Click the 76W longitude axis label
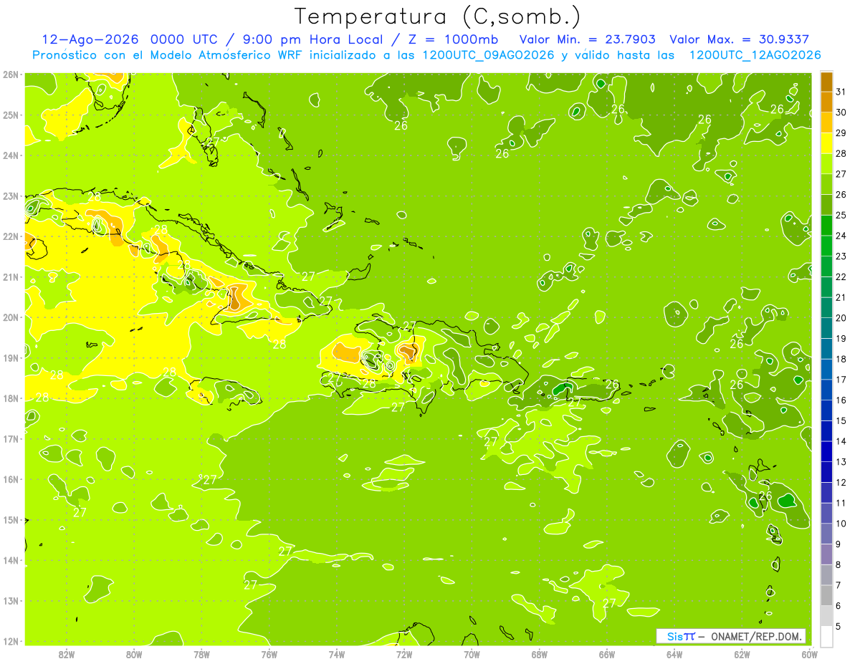The width and height of the screenshot is (860, 664). click(269, 654)
